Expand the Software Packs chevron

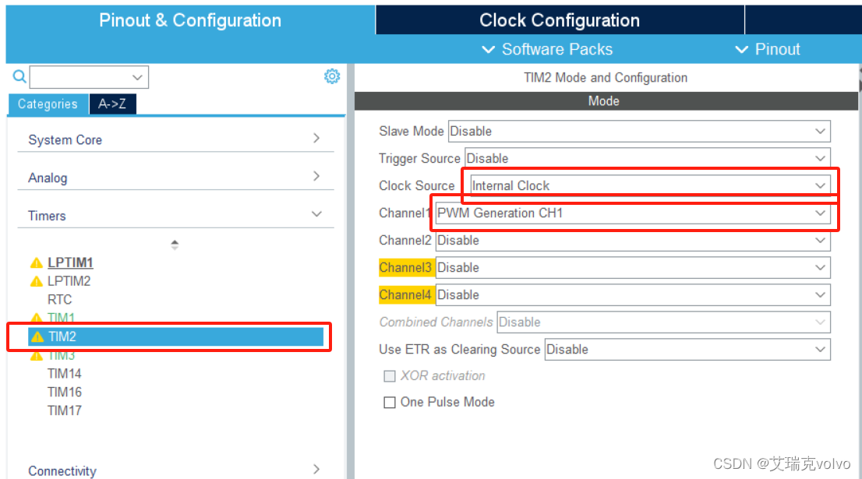tap(488, 49)
